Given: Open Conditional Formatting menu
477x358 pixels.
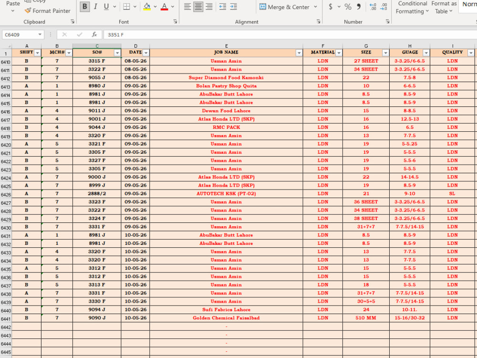Looking at the screenshot, I should pos(412,7).
